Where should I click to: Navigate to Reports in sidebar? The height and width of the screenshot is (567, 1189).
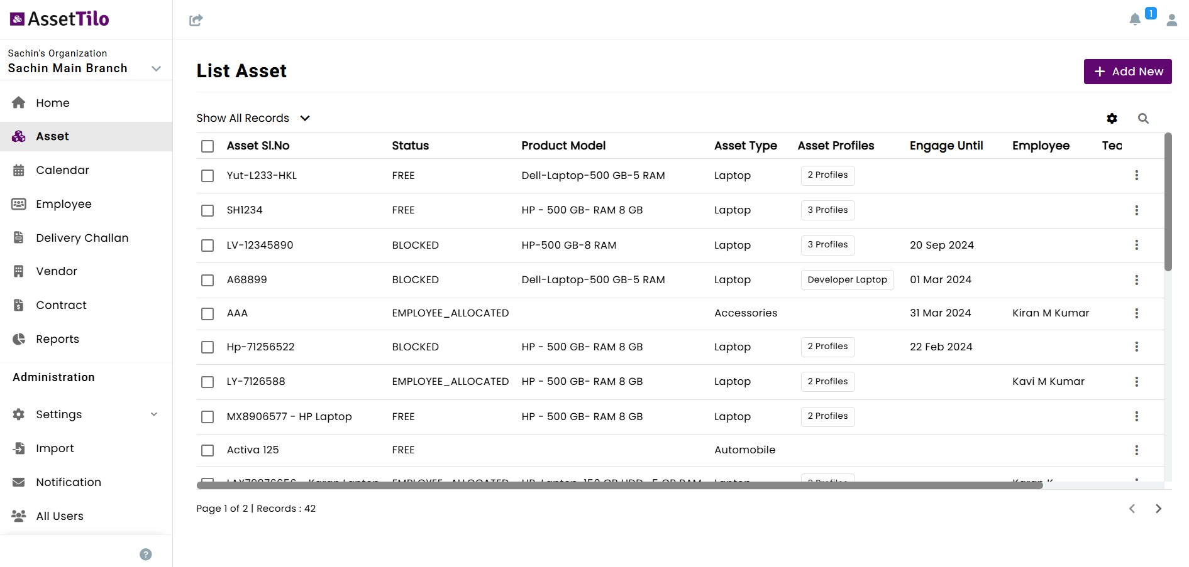pyautogui.click(x=57, y=339)
